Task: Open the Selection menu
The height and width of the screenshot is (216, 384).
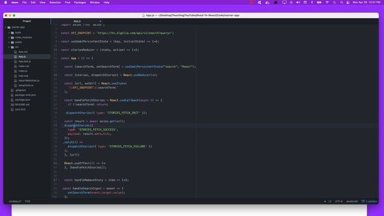Action: (x=55, y=2)
